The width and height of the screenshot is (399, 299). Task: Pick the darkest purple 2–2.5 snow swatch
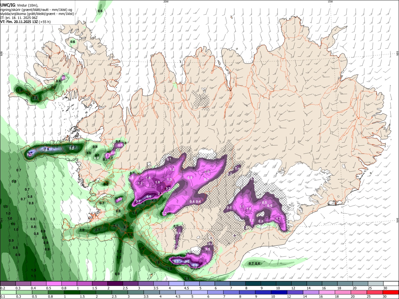tap(115, 283)
